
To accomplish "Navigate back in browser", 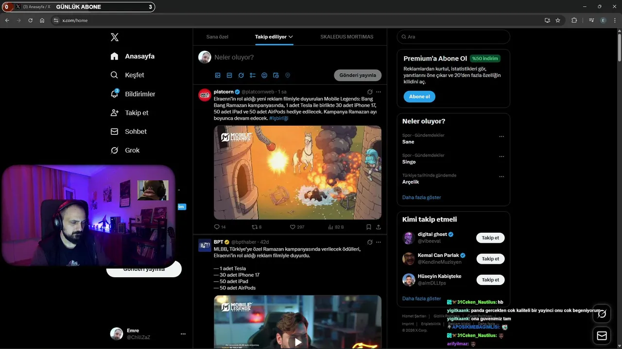I will 7,20.
